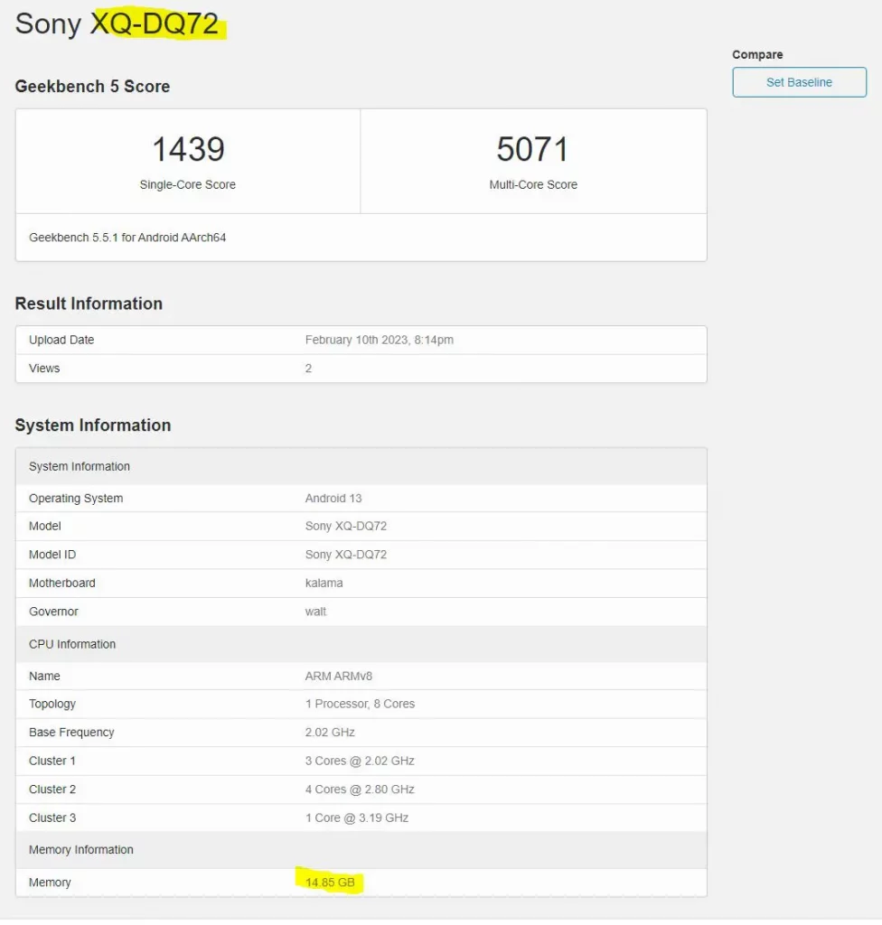This screenshot has width=882, height=925.
Task: Select the Upload Date value February 10th 2023
Action: point(379,341)
